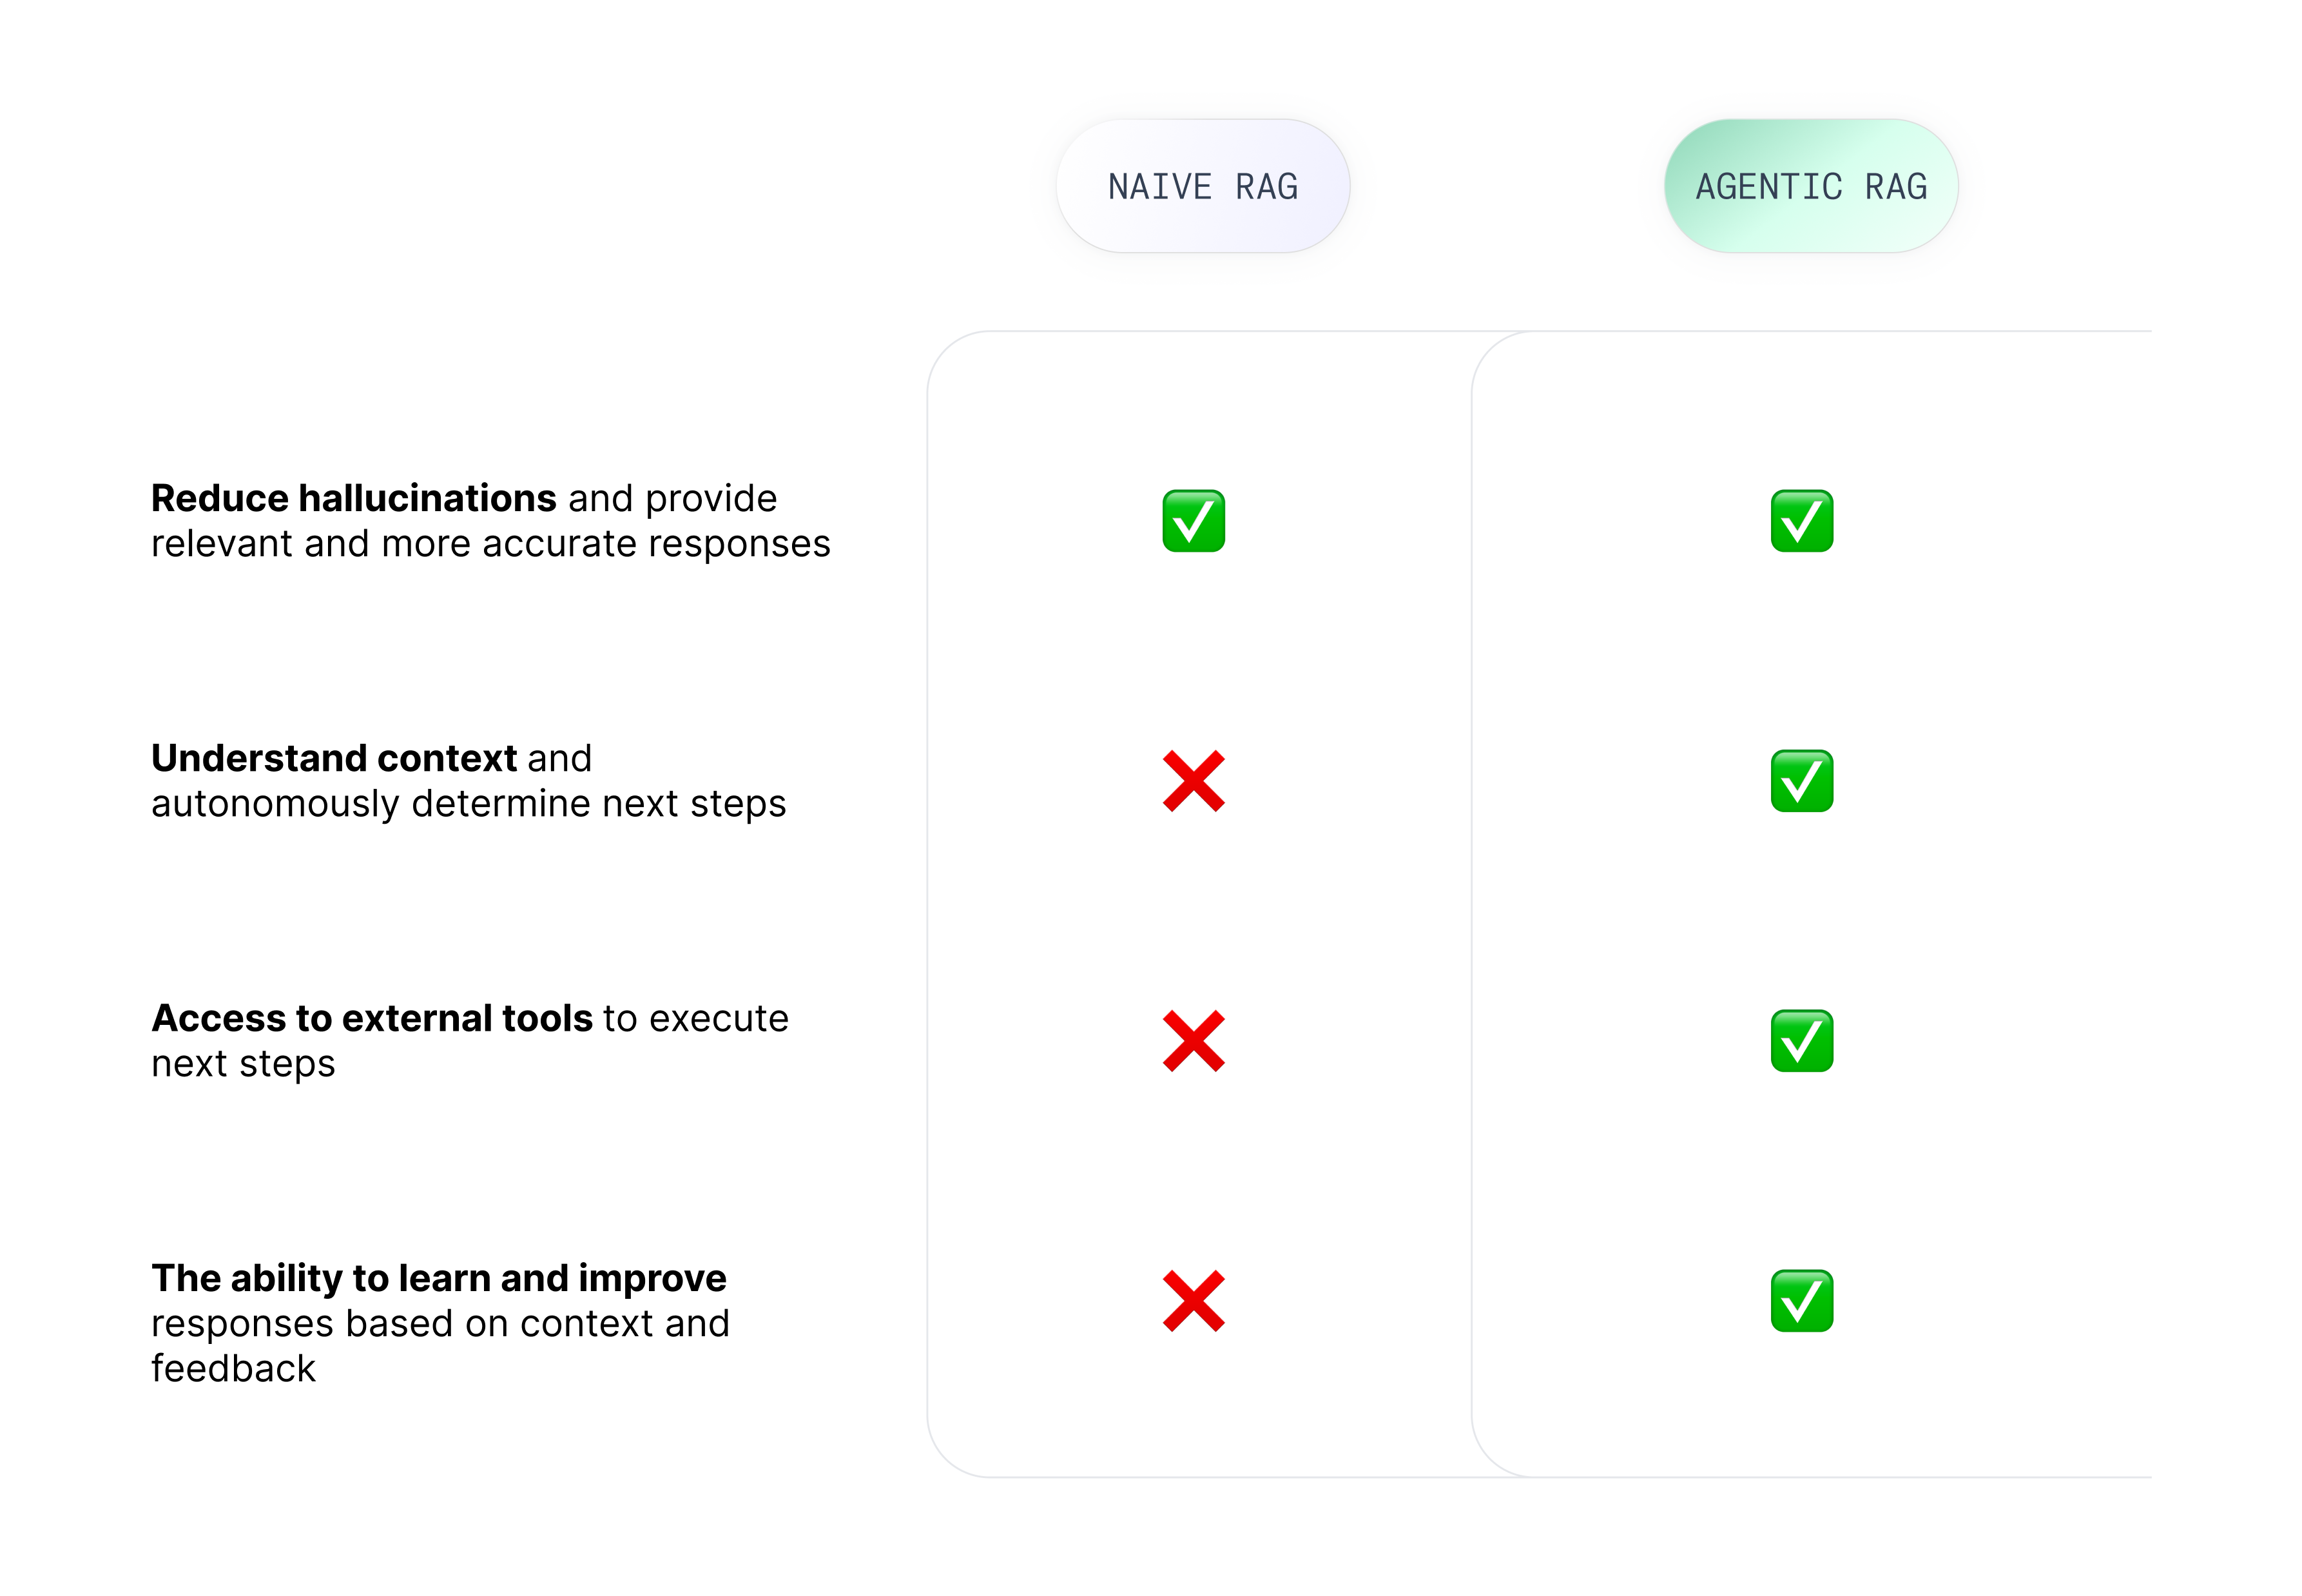Toggle Agentic RAG check for learn and improve

tap(1801, 1301)
